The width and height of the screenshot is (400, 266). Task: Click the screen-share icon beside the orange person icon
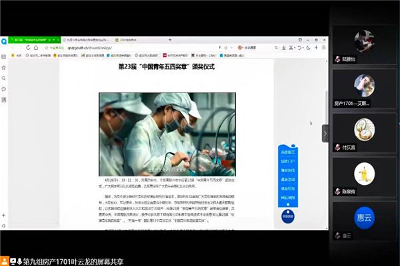coord(13,261)
